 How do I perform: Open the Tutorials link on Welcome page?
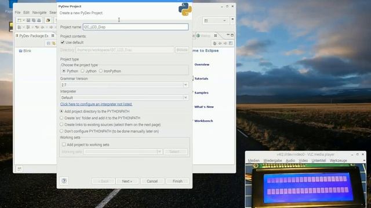(201, 79)
